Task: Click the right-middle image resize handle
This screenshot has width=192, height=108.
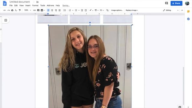Action: click(x=132, y=67)
